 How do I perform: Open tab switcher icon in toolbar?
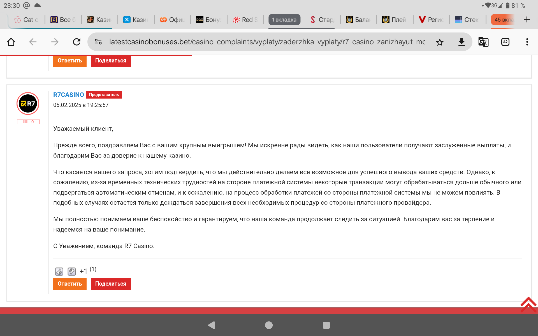505,42
